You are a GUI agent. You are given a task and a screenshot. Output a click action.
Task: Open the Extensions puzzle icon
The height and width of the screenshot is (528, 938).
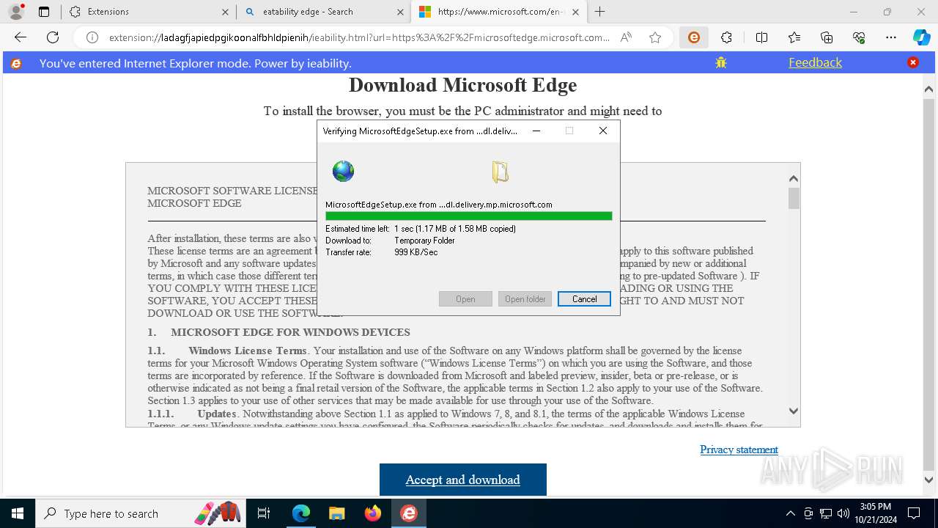726,37
